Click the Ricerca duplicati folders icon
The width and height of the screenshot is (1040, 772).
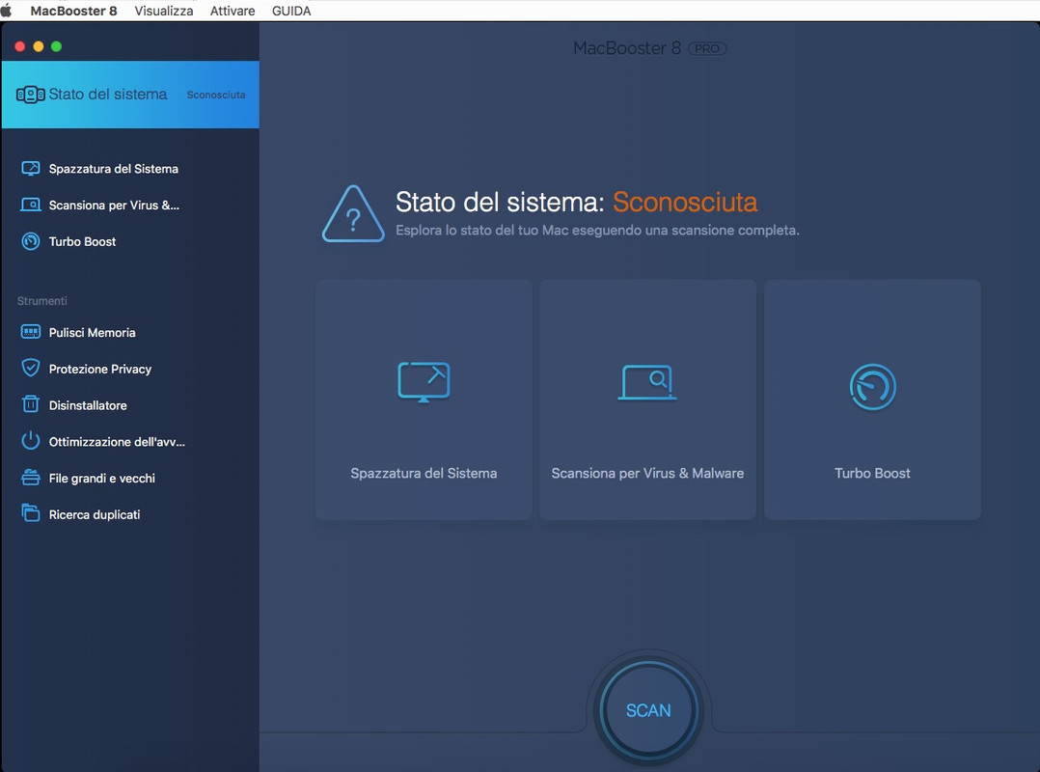coord(31,513)
